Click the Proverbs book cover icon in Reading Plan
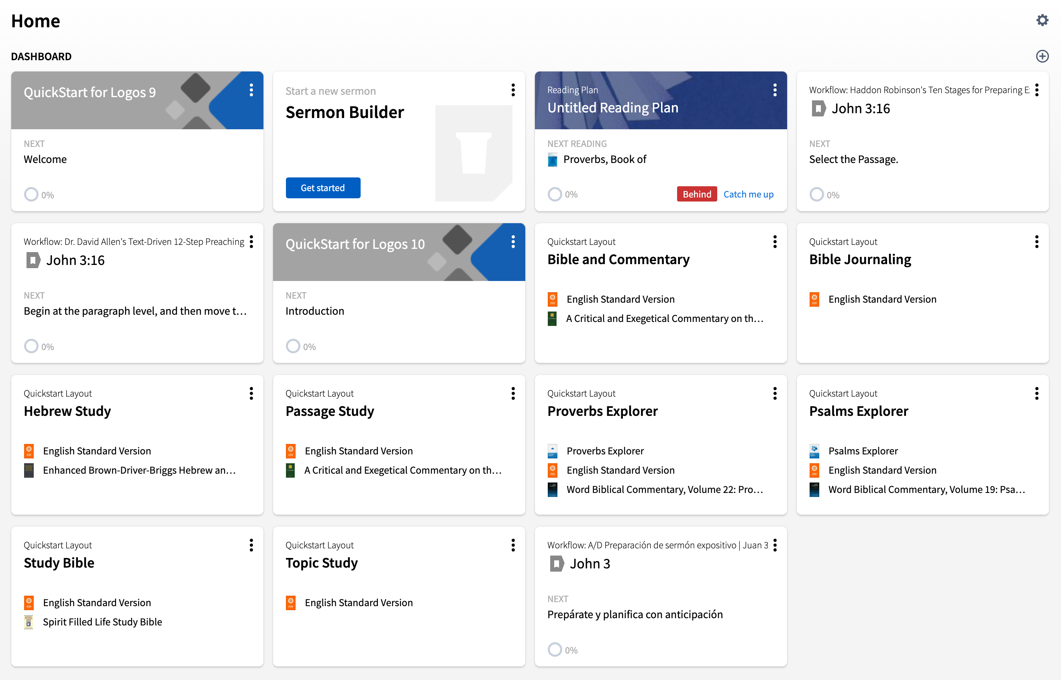1061x680 pixels. [x=552, y=160]
